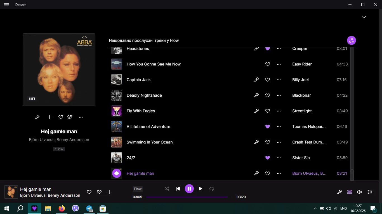The width and height of the screenshot is (382, 214).
Task: Click the Streetlight artist name
Action: pyautogui.click(x=302, y=111)
